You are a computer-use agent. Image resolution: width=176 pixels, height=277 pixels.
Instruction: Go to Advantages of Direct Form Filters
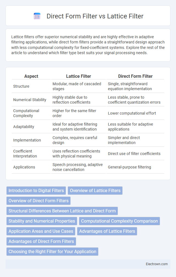pyautogui.click(x=41, y=241)
